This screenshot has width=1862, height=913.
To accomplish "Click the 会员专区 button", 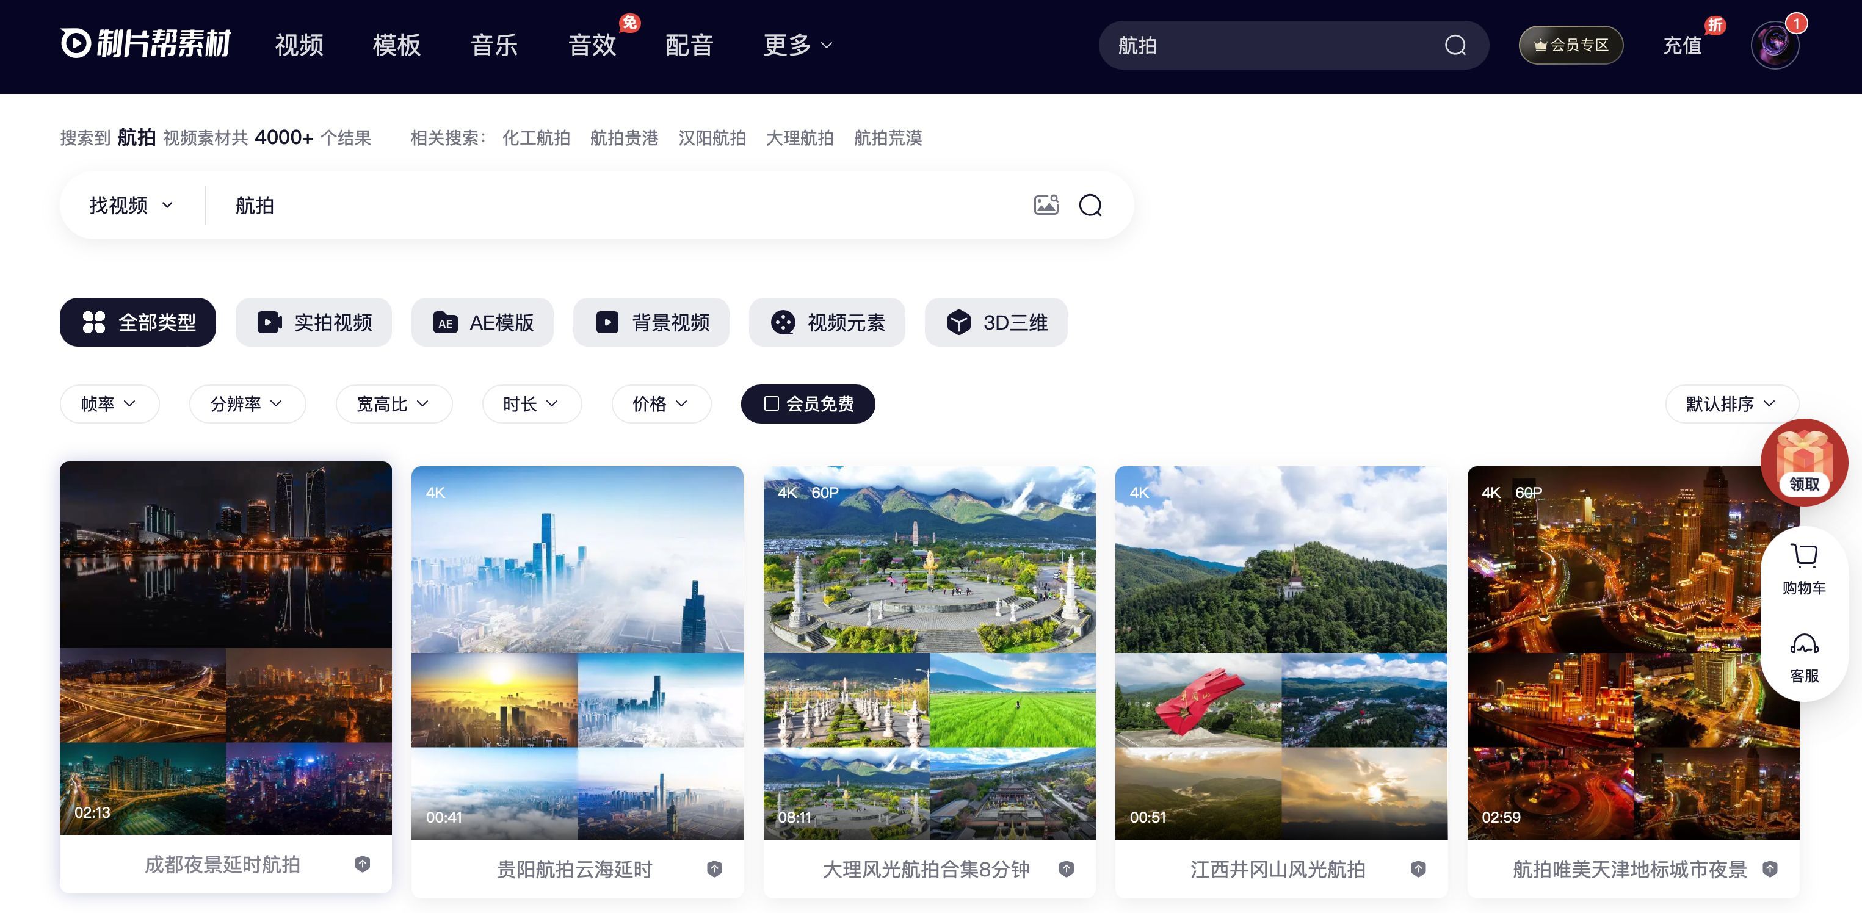I will point(1571,45).
